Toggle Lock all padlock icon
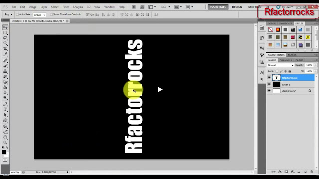Image resolution: width=319 pixels, height=179 pixels. (290, 71)
